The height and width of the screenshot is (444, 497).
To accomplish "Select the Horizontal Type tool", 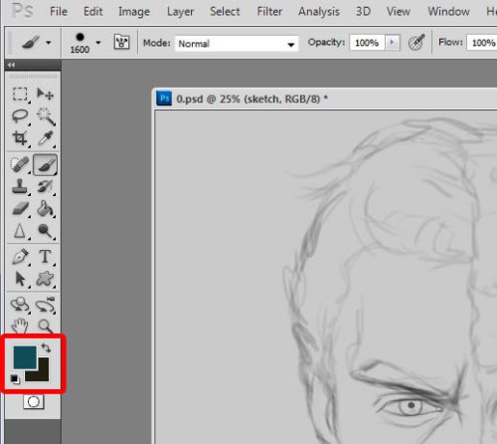I will point(46,257).
